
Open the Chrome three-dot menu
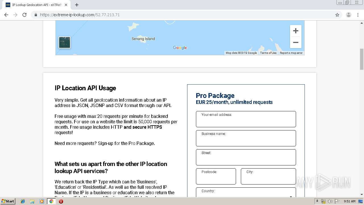click(358, 15)
